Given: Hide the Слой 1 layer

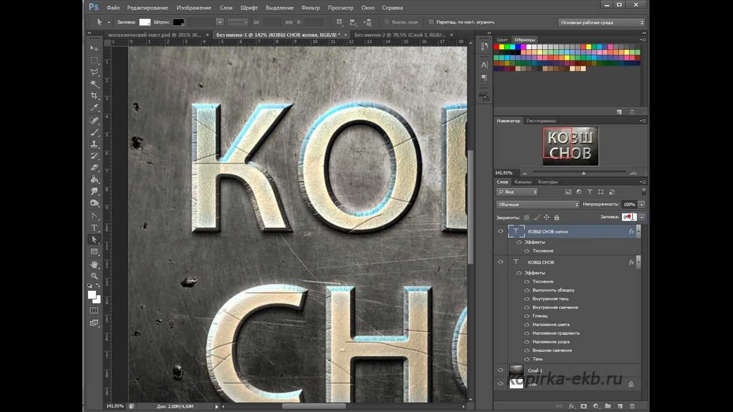Looking at the screenshot, I should (x=501, y=370).
